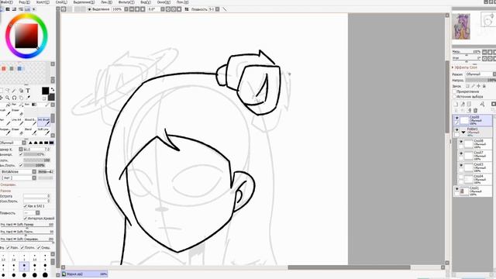Open the Слой menu

click(61, 2)
